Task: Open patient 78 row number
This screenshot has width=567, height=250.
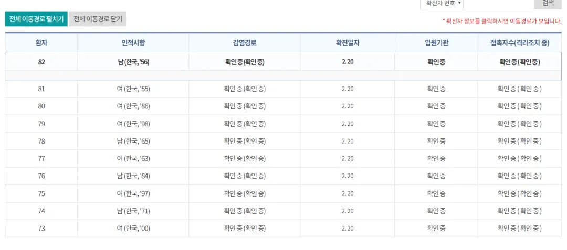Action: point(41,141)
